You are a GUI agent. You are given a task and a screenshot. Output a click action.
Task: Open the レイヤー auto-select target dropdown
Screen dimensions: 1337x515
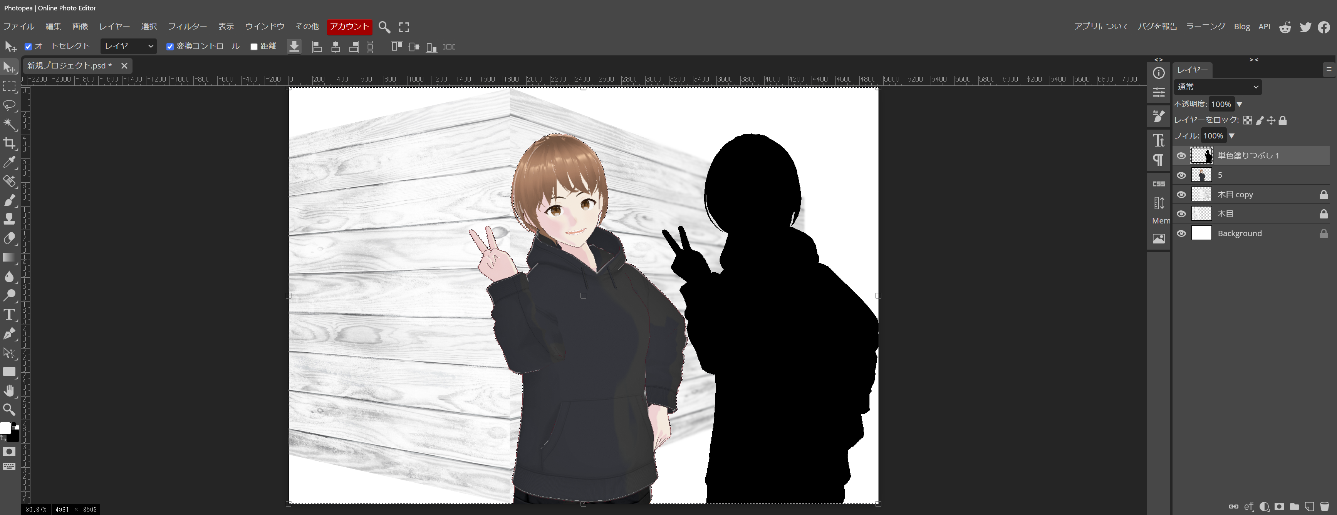pos(128,46)
